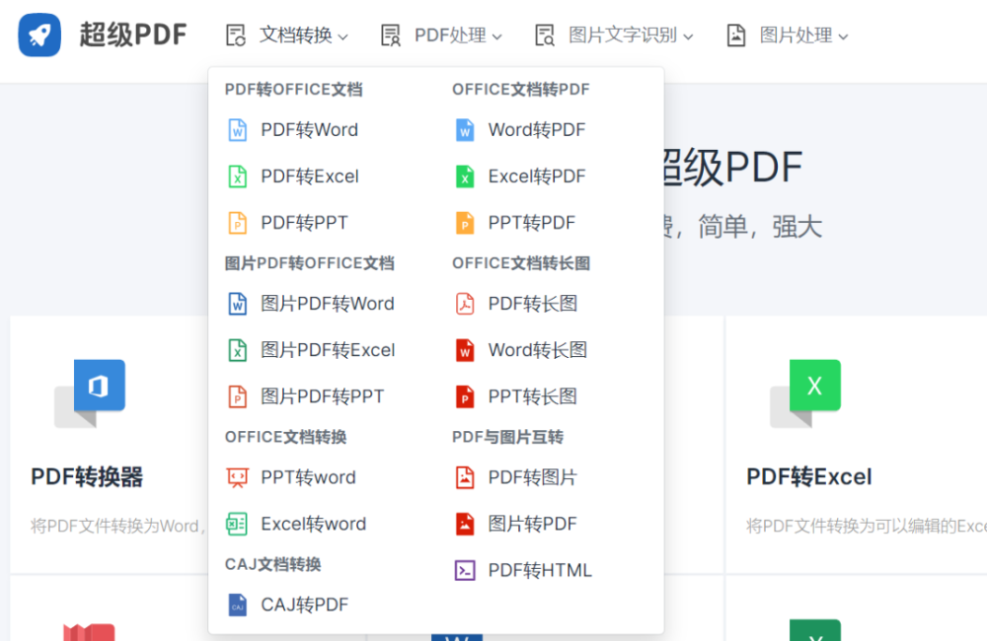Open the PDF转换器 card title
This screenshot has width=987, height=641.
[88, 477]
